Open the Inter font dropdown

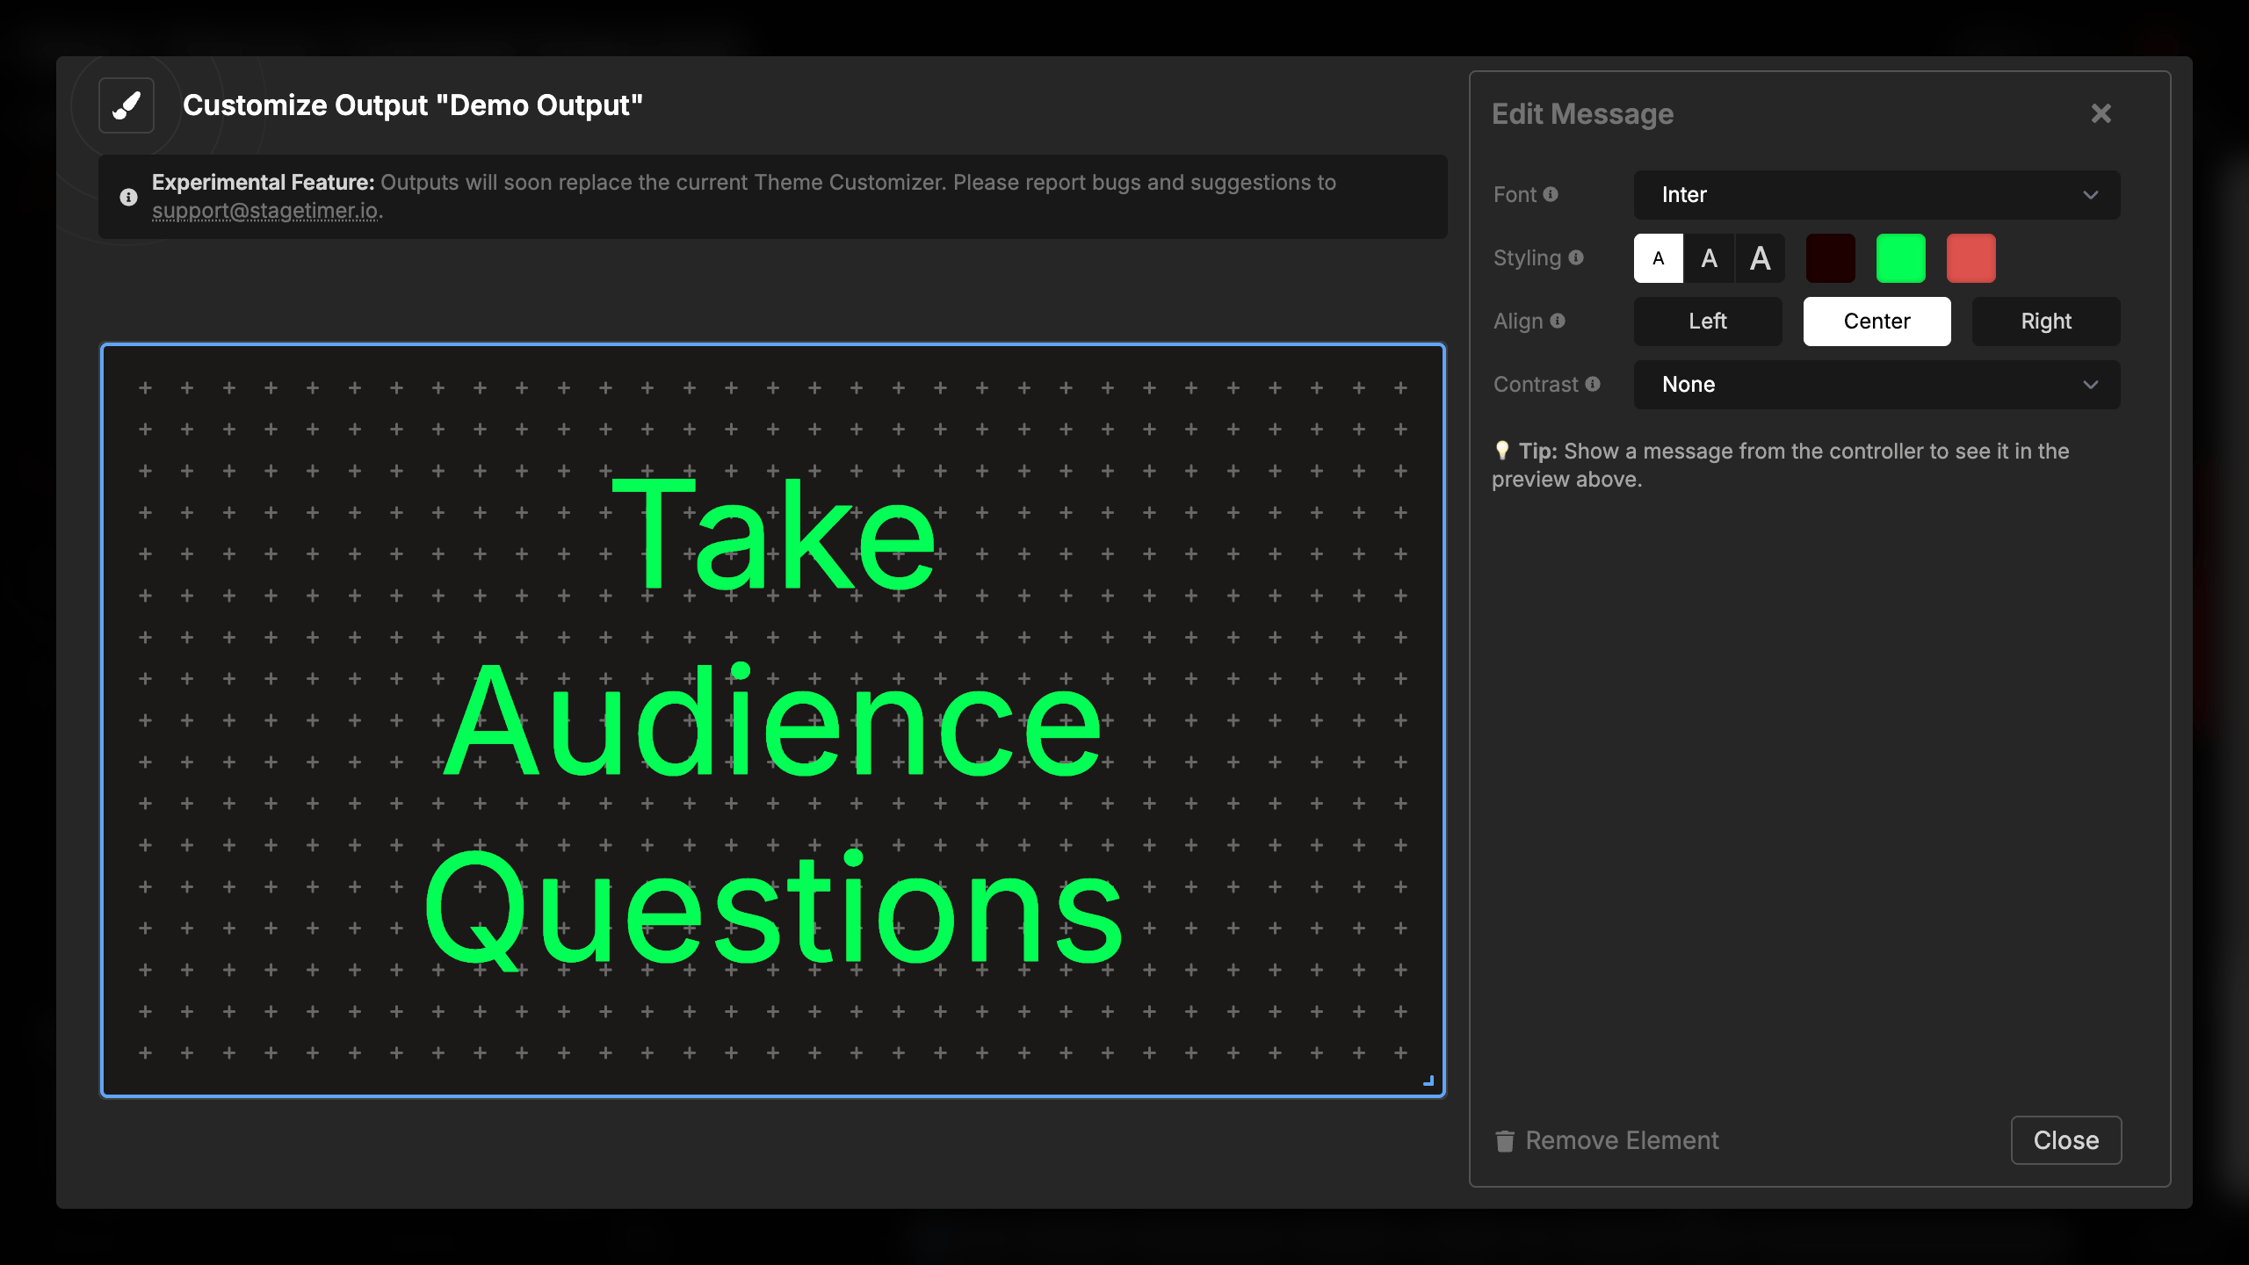[x=1876, y=195]
